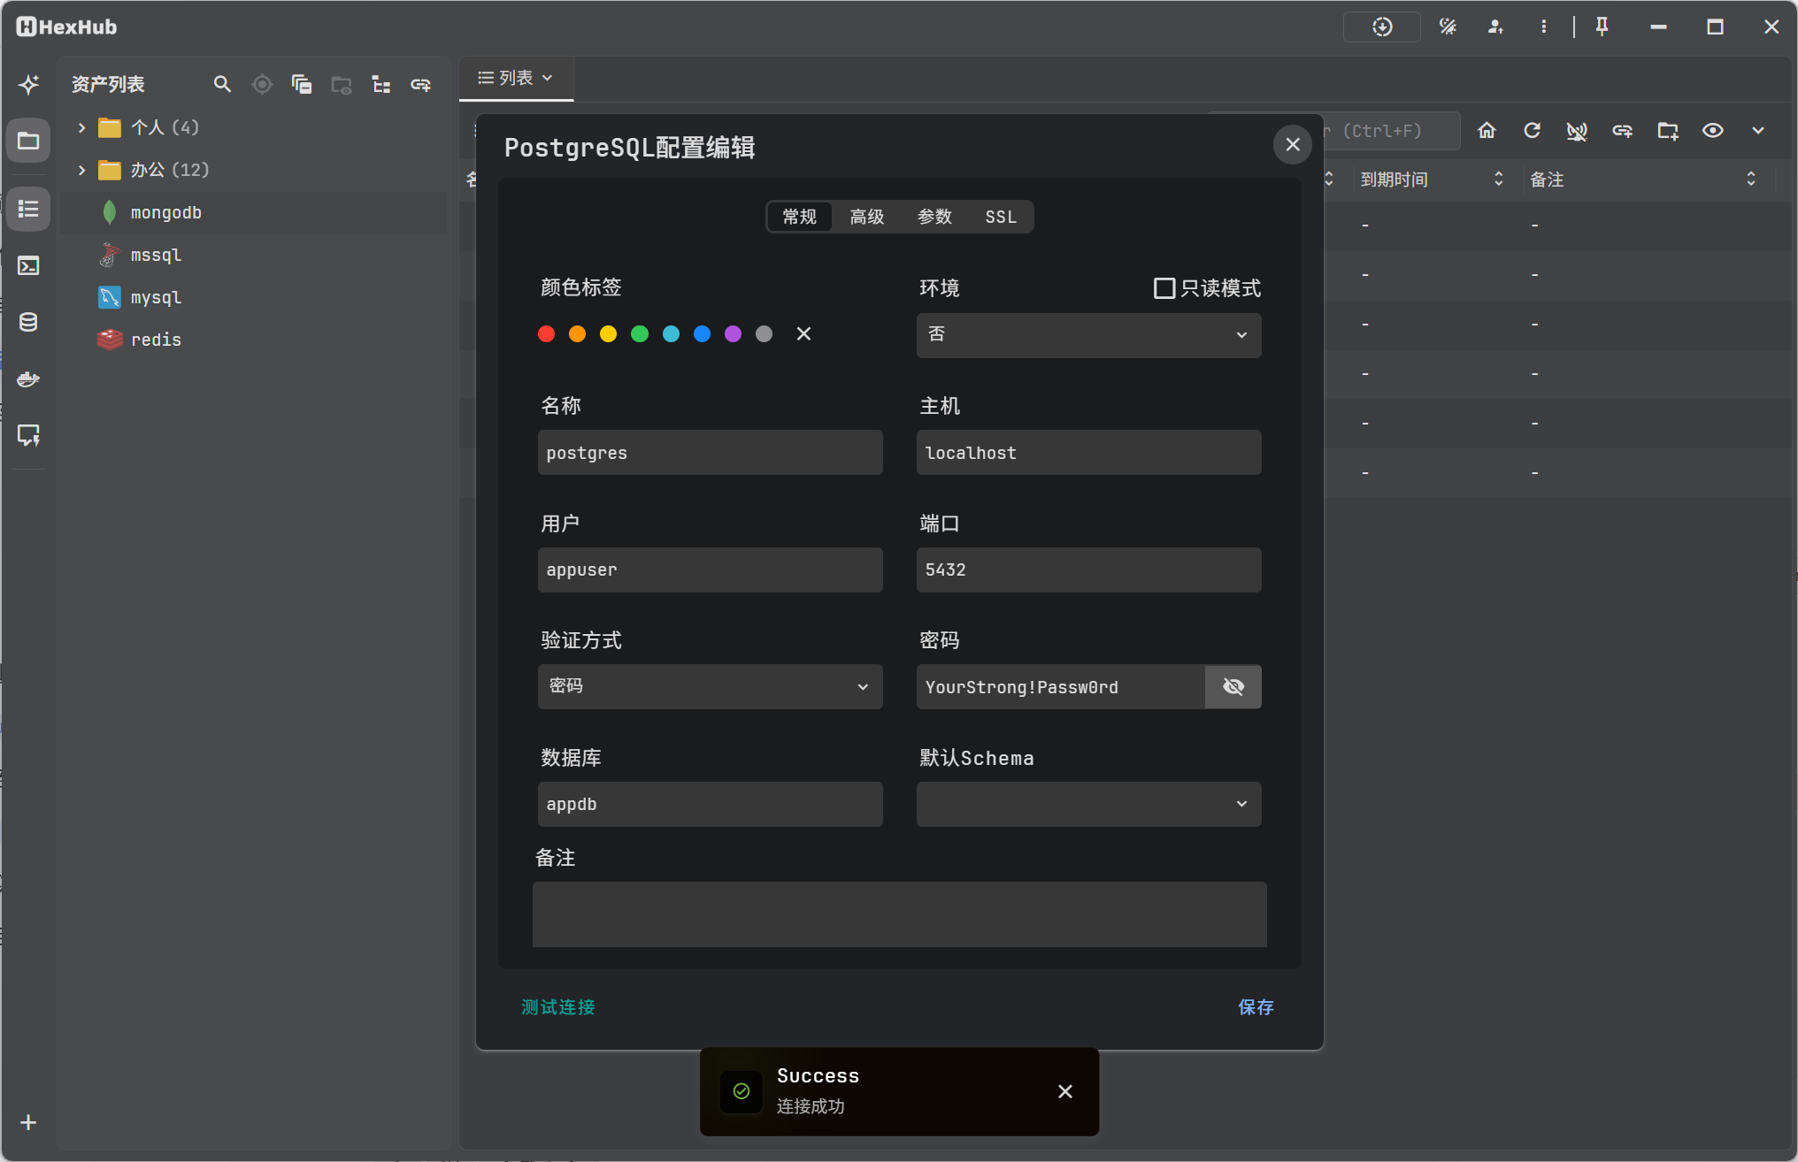Screen dimensions: 1798x1162
Task: Click the 用户 field containing appuser
Action: (x=710, y=570)
